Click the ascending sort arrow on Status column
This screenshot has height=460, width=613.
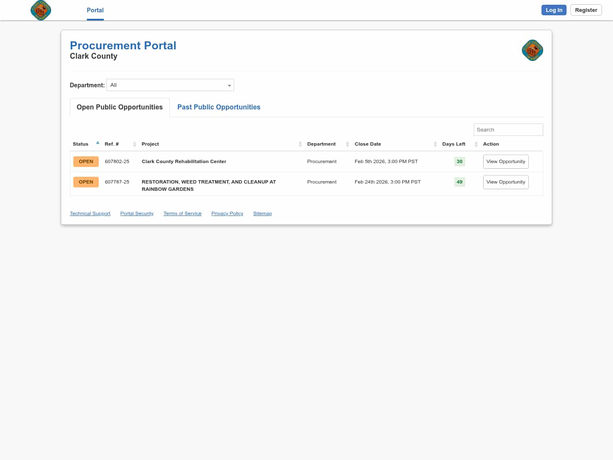point(97,142)
